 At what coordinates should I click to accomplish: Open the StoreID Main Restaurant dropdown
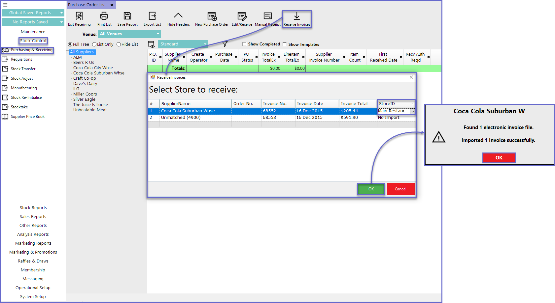point(412,111)
